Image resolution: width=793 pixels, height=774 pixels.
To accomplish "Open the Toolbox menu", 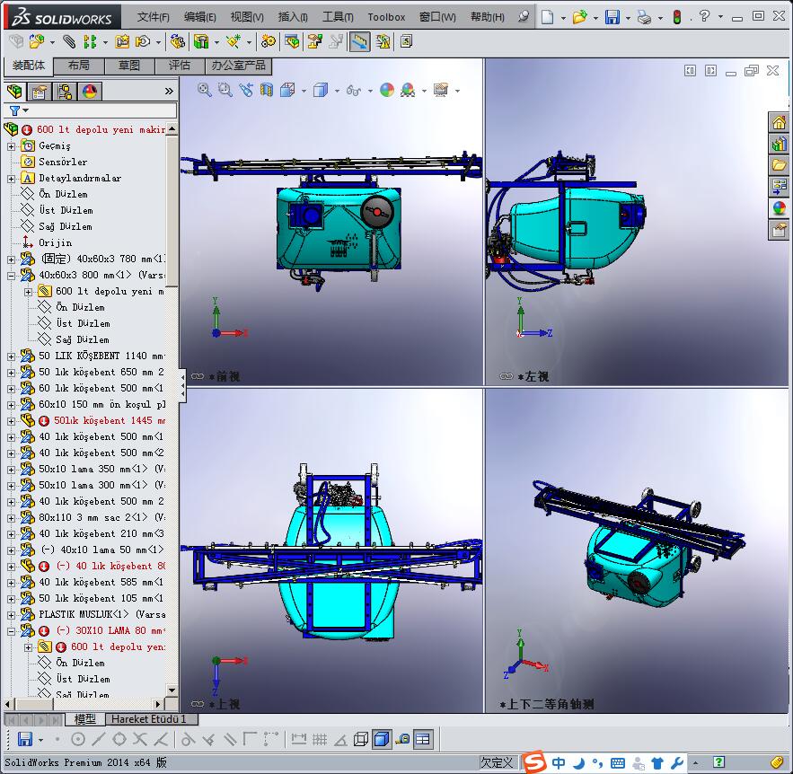I will pyautogui.click(x=386, y=17).
